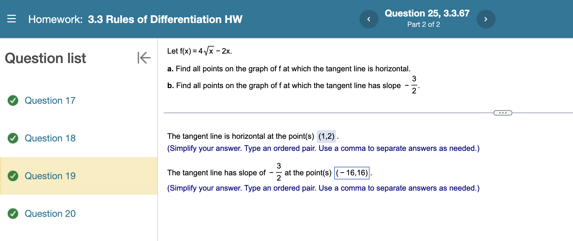
Task: Click the green checkmark beside Question 18
Action: 12,138
